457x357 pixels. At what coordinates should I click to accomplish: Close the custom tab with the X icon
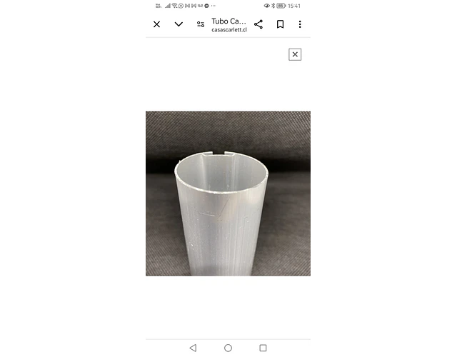click(x=157, y=24)
